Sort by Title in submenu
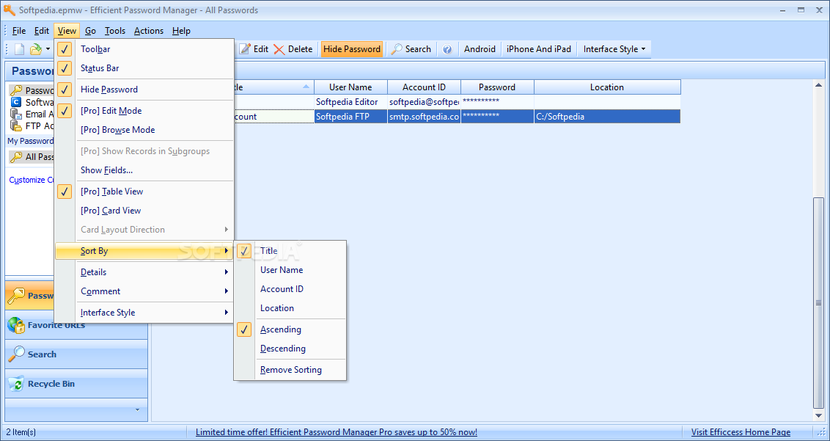 click(x=290, y=251)
